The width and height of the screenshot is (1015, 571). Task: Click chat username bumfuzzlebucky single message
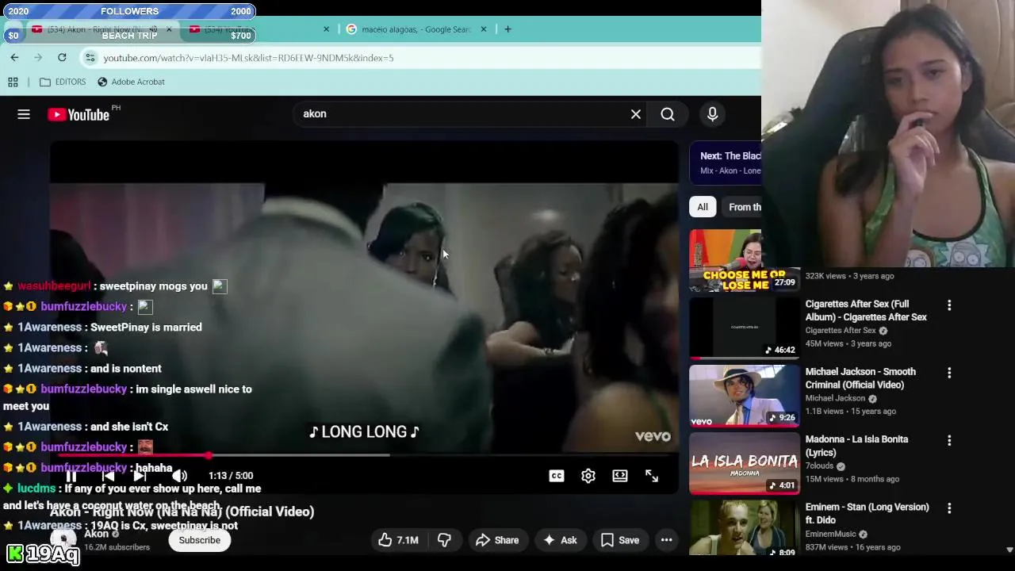tap(84, 389)
